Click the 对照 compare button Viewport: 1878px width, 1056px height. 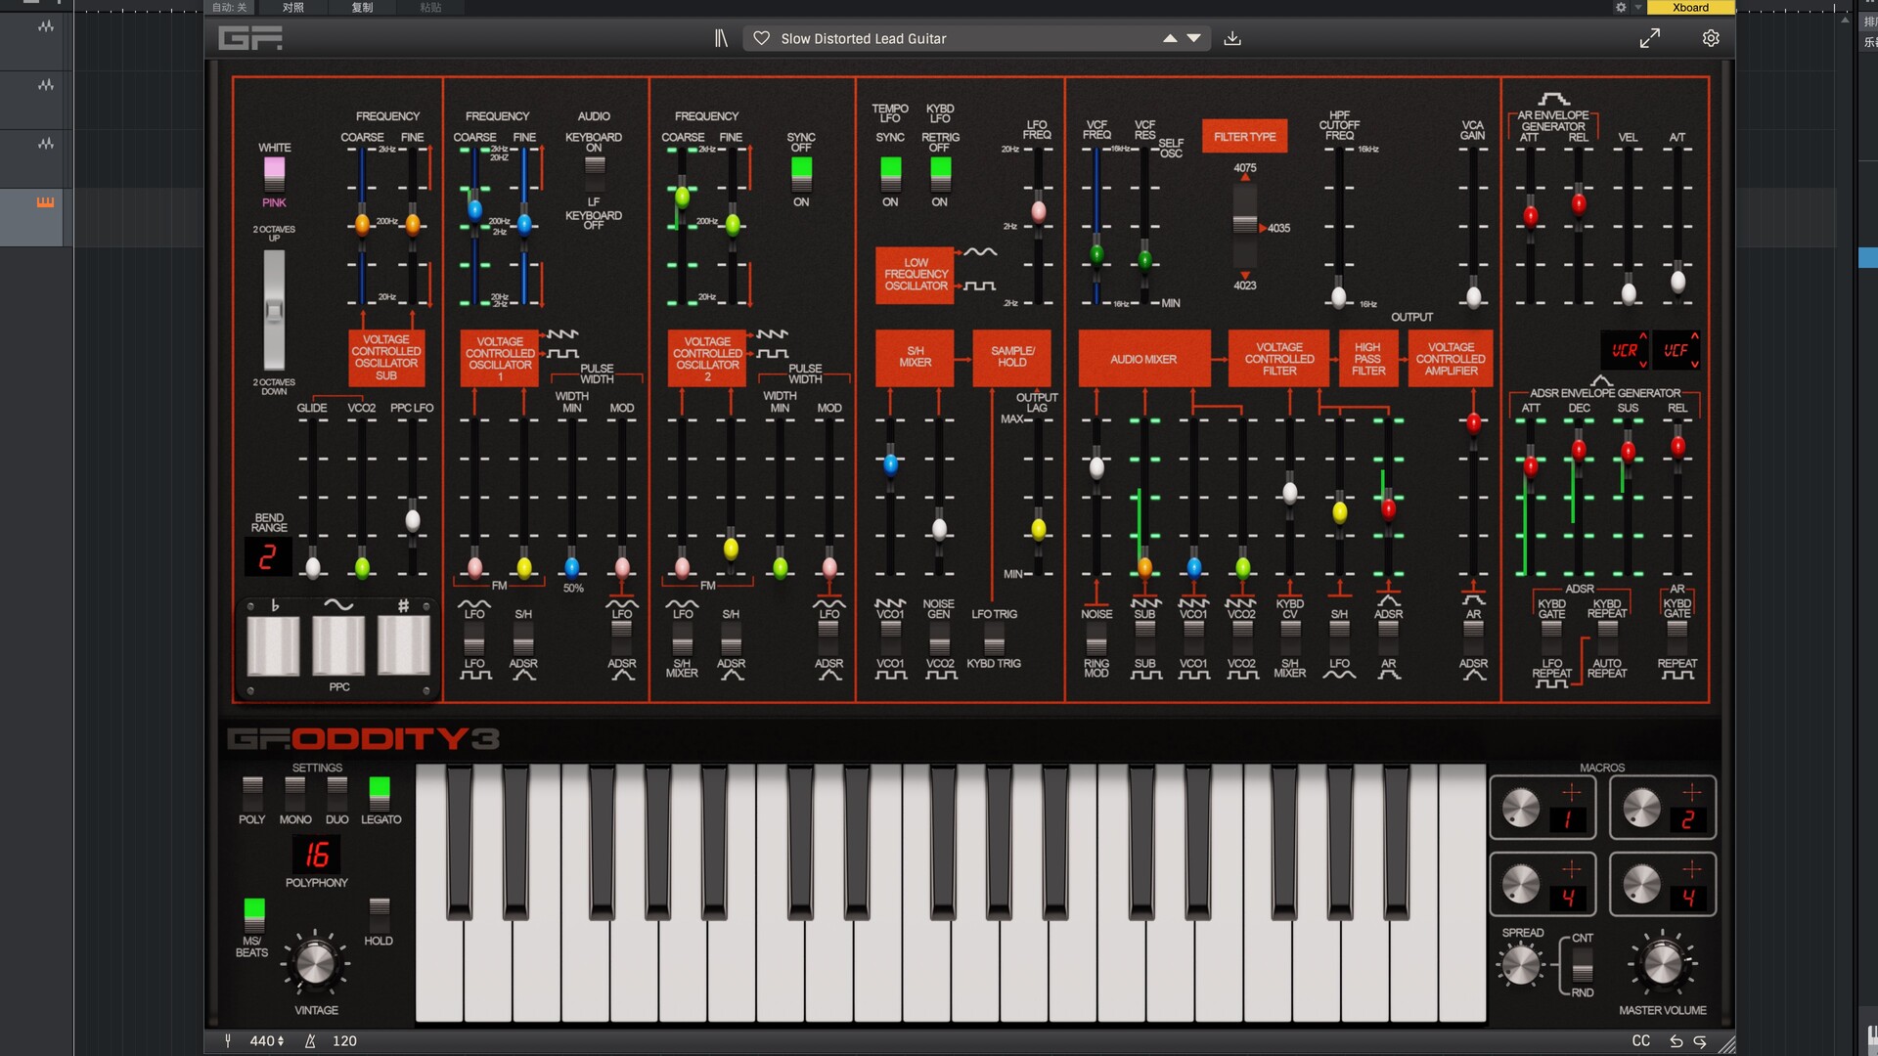click(x=293, y=7)
